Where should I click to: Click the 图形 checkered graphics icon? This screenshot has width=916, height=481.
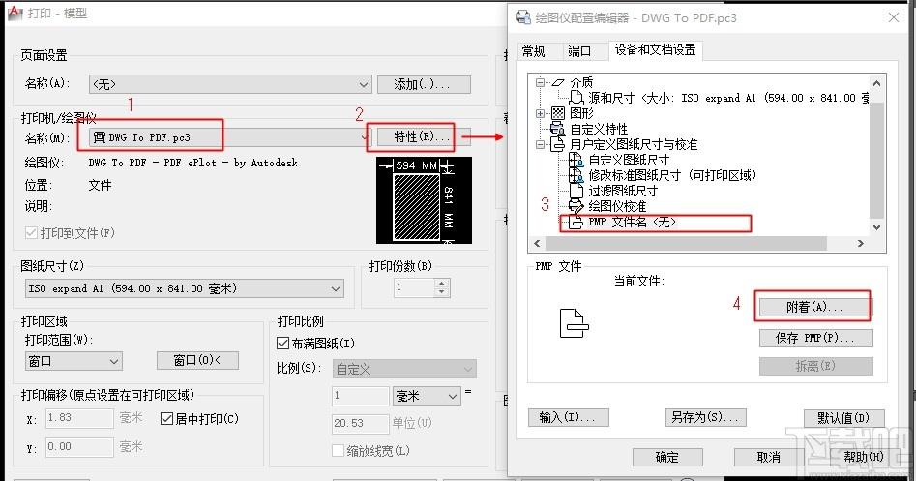[x=557, y=113]
